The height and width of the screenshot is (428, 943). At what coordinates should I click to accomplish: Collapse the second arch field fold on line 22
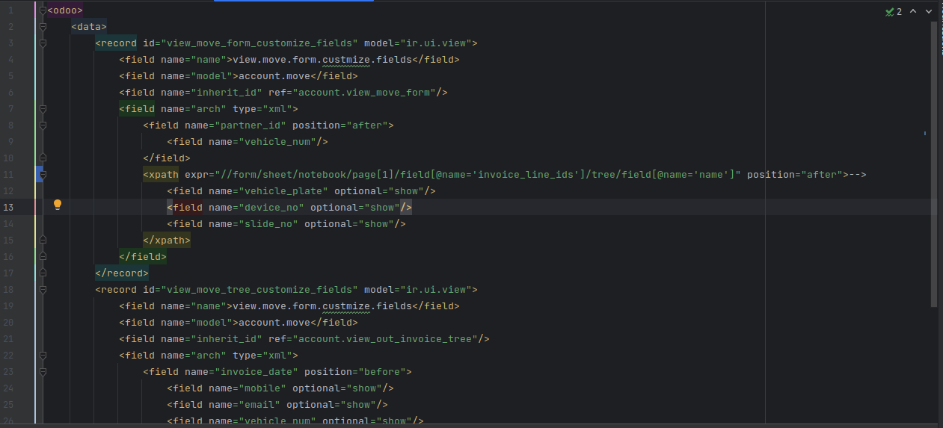[x=43, y=356]
